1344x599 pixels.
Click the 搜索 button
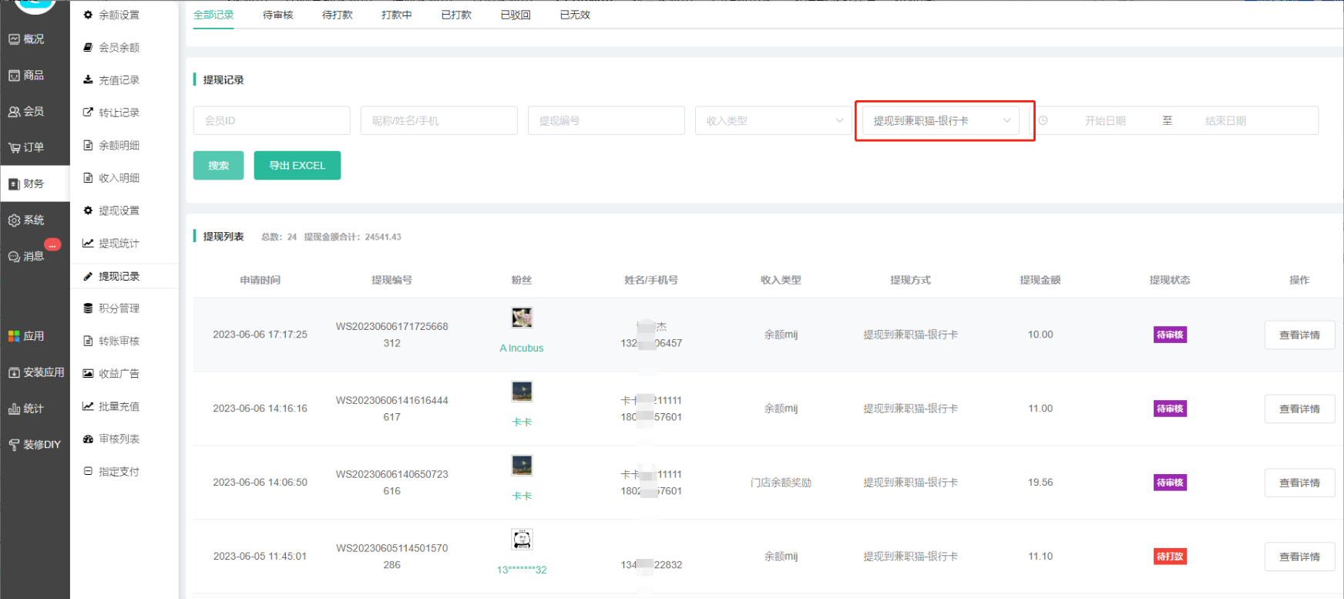[218, 166]
